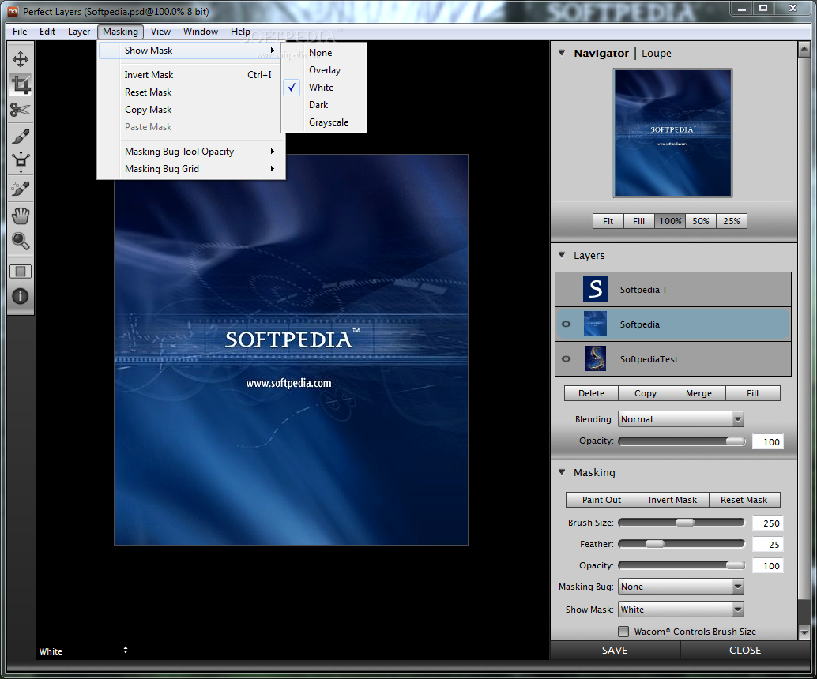Adjust the Brush Size slider
The width and height of the screenshot is (817, 679).
[682, 523]
